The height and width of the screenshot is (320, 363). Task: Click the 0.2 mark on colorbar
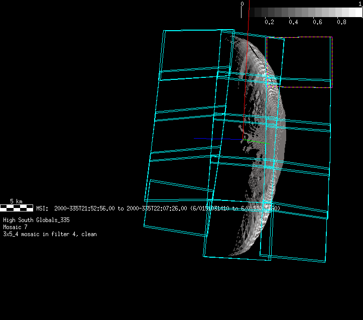269,22
